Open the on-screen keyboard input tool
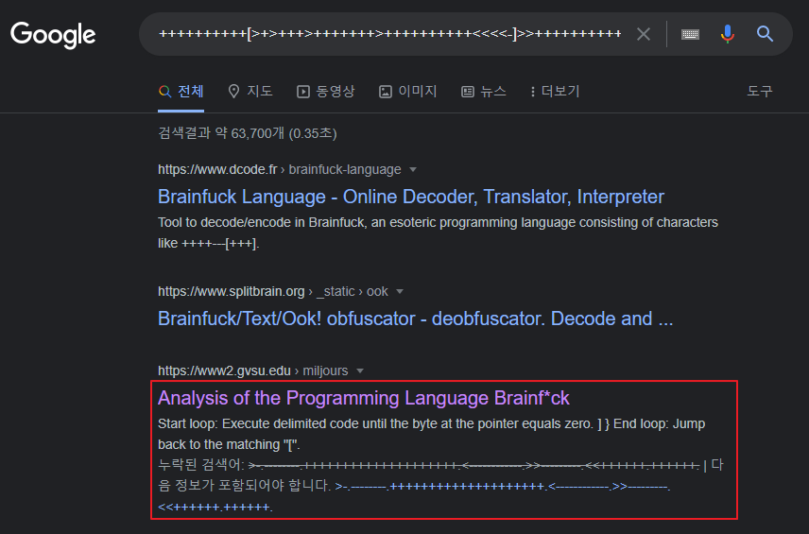This screenshot has height=534, width=809. pyautogui.click(x=690, y=34)
